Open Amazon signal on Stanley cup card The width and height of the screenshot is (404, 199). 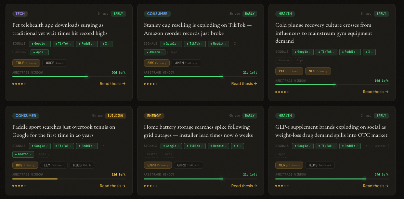coord(155,52)
